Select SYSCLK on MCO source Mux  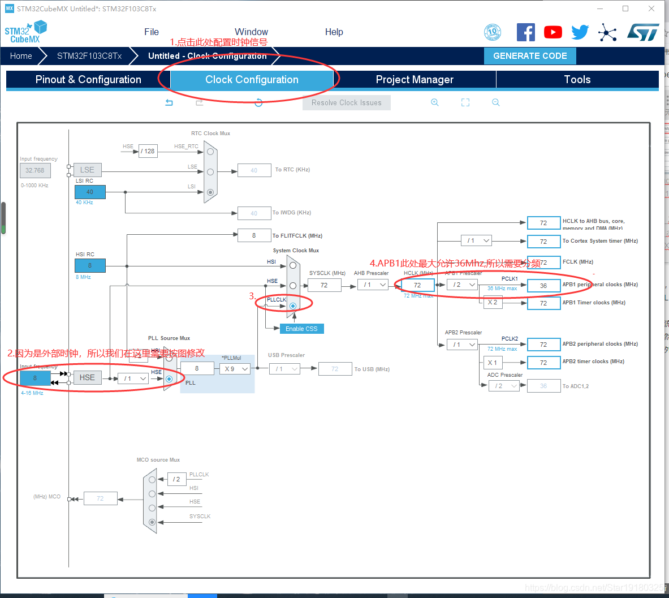pos(152,522)
